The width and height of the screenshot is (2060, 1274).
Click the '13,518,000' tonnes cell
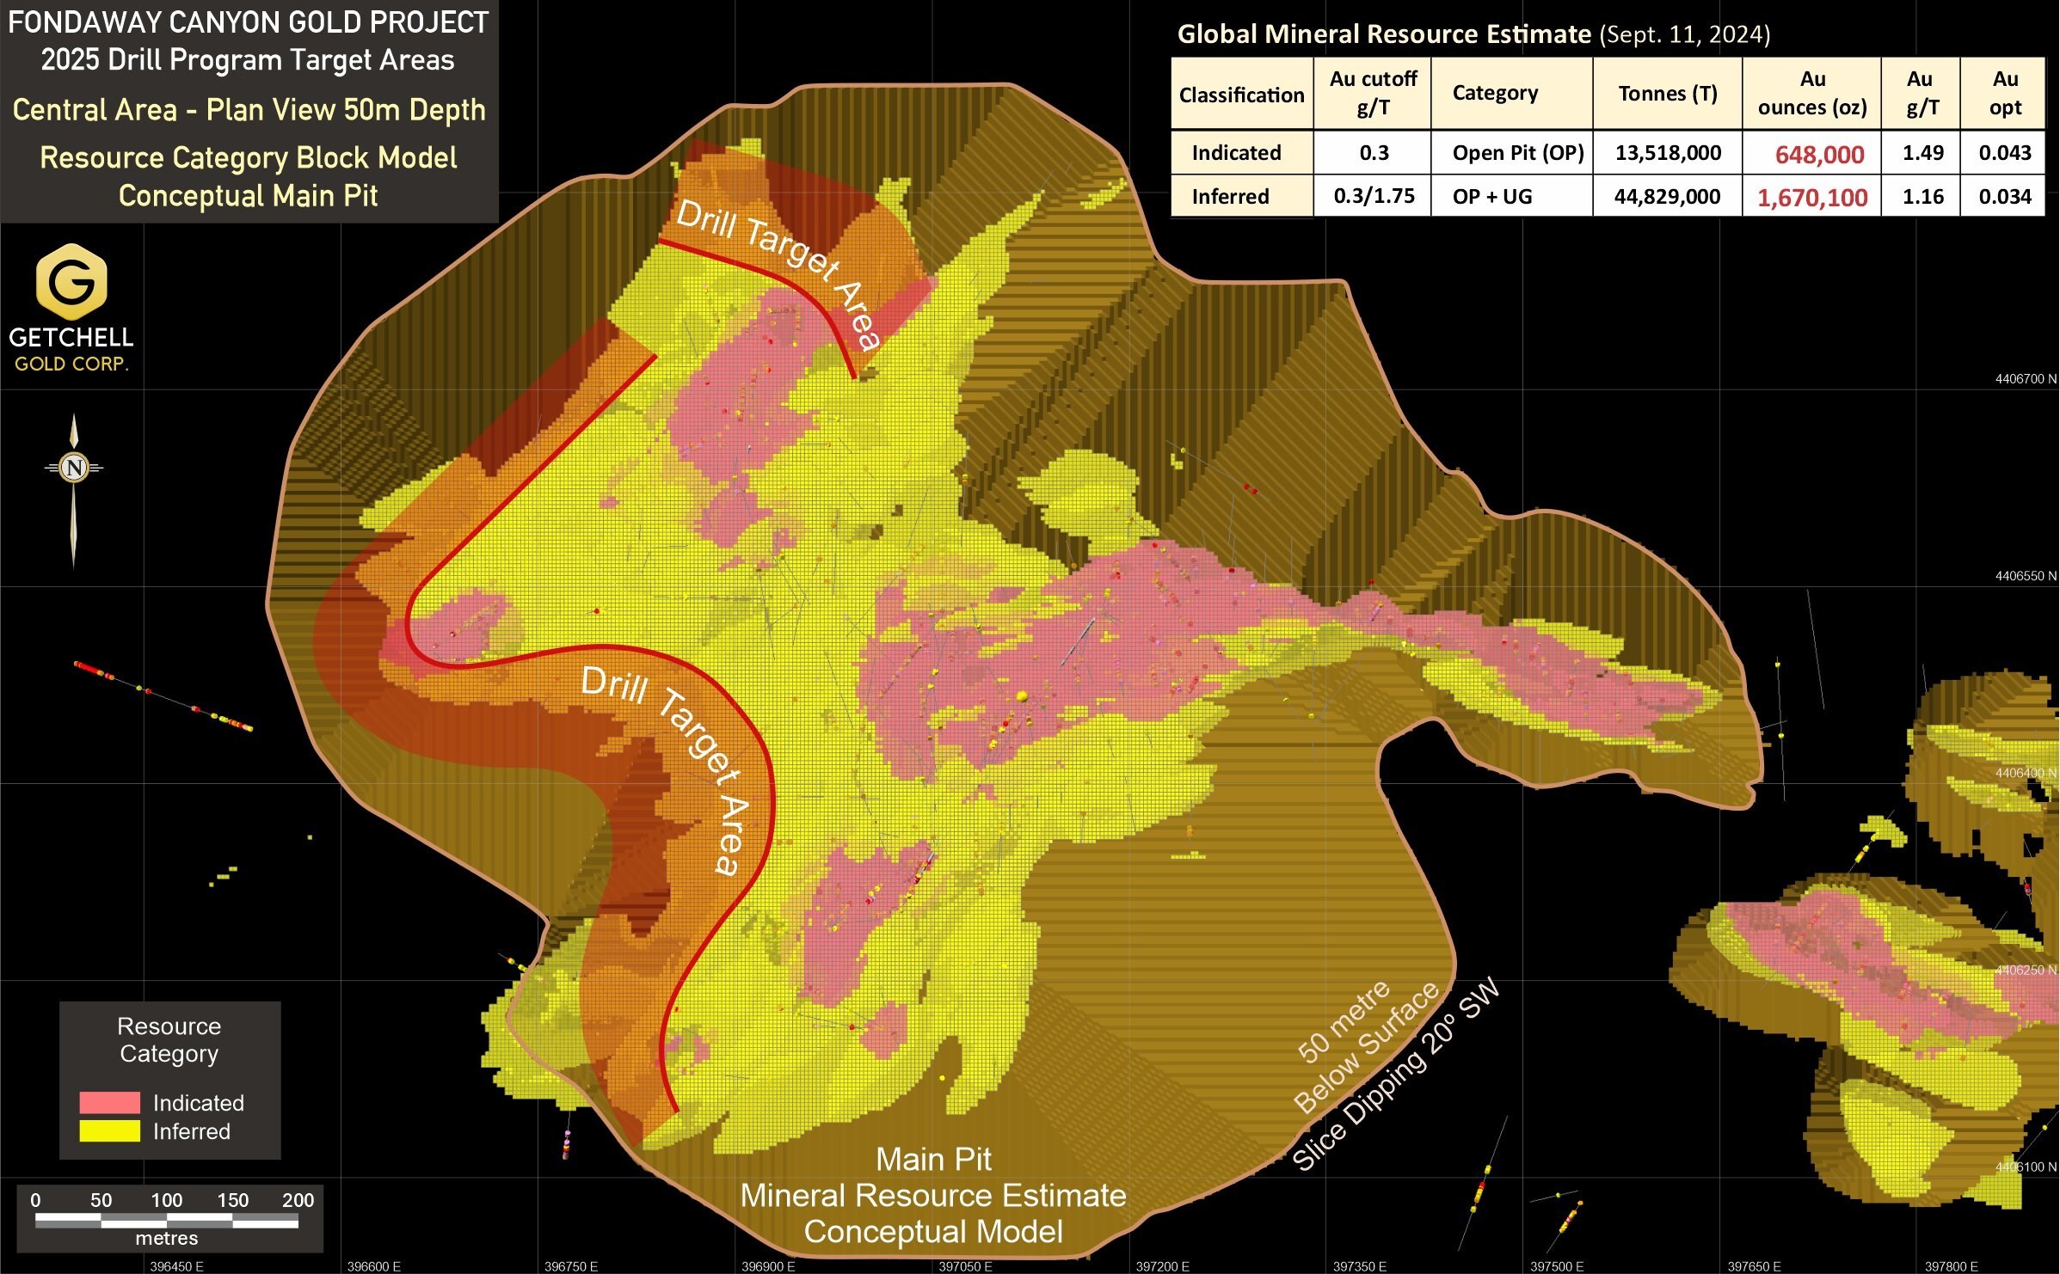tap(1668, 153)
